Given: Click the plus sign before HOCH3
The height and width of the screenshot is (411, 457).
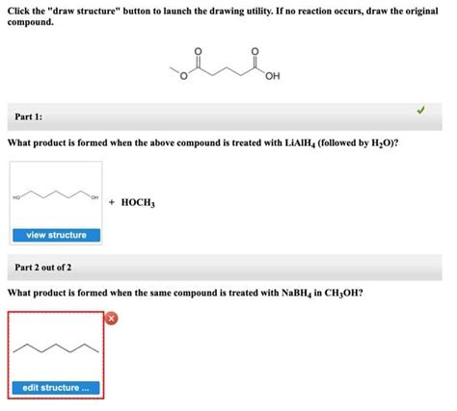Looking at the screenshot, I should click(112, 202).
